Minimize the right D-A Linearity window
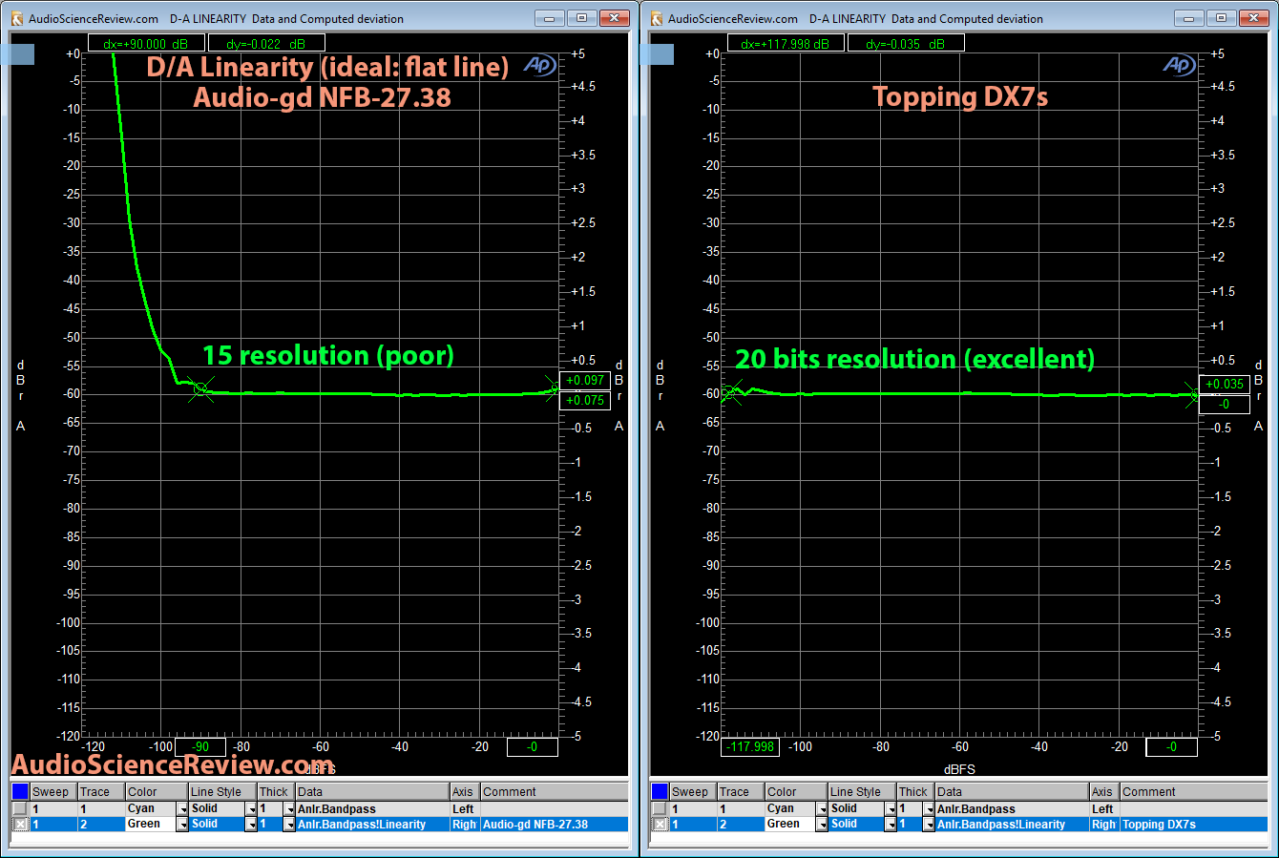Viewport: 1279px width, 858px height. (1188, 18)
